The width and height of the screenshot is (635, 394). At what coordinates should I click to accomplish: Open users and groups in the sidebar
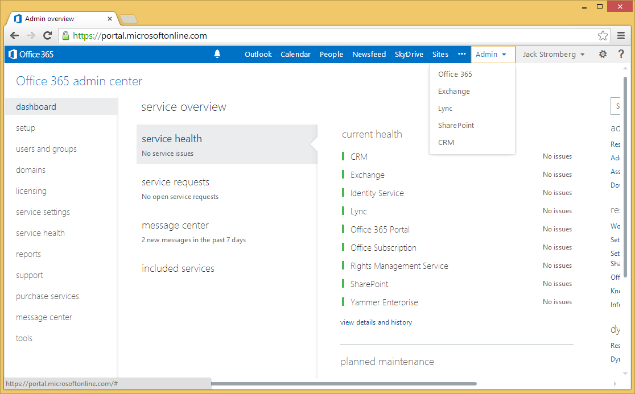[x=46, y=149]
